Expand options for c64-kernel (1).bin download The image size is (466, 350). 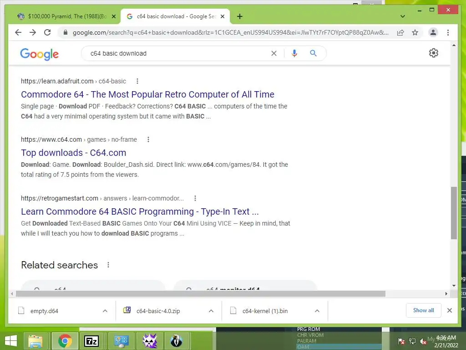[x=317, y=311]
